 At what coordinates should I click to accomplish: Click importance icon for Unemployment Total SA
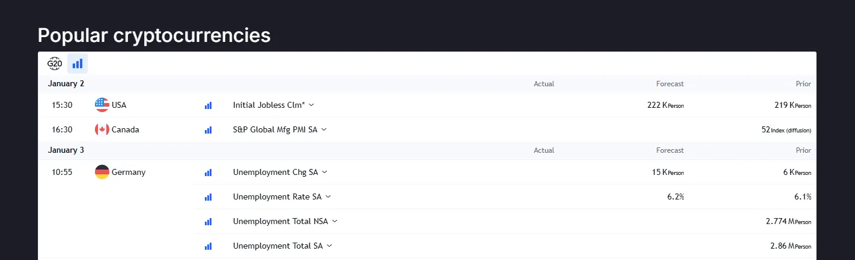pyautogui.click(x=208, y=246)
